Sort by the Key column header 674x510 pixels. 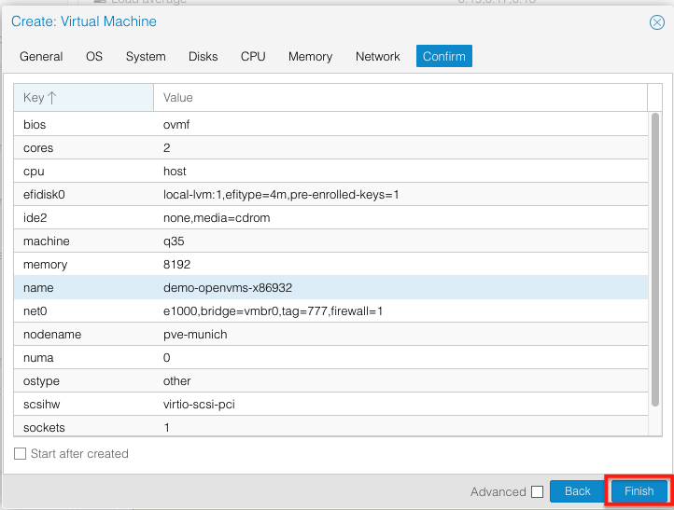tap(83, 97)
